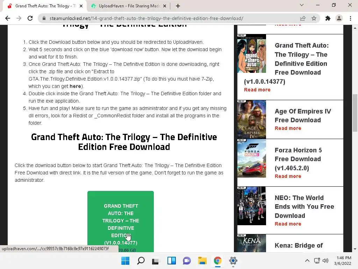Go back to the previous page

pyautogui.click(x=8, y=18)
